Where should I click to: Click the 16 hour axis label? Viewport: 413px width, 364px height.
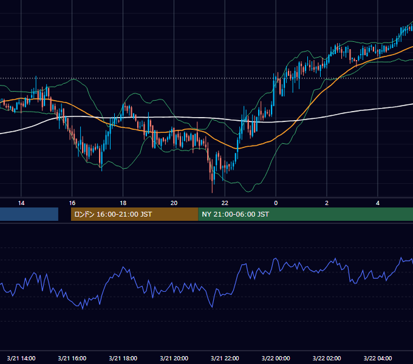[x=72, y=203]
